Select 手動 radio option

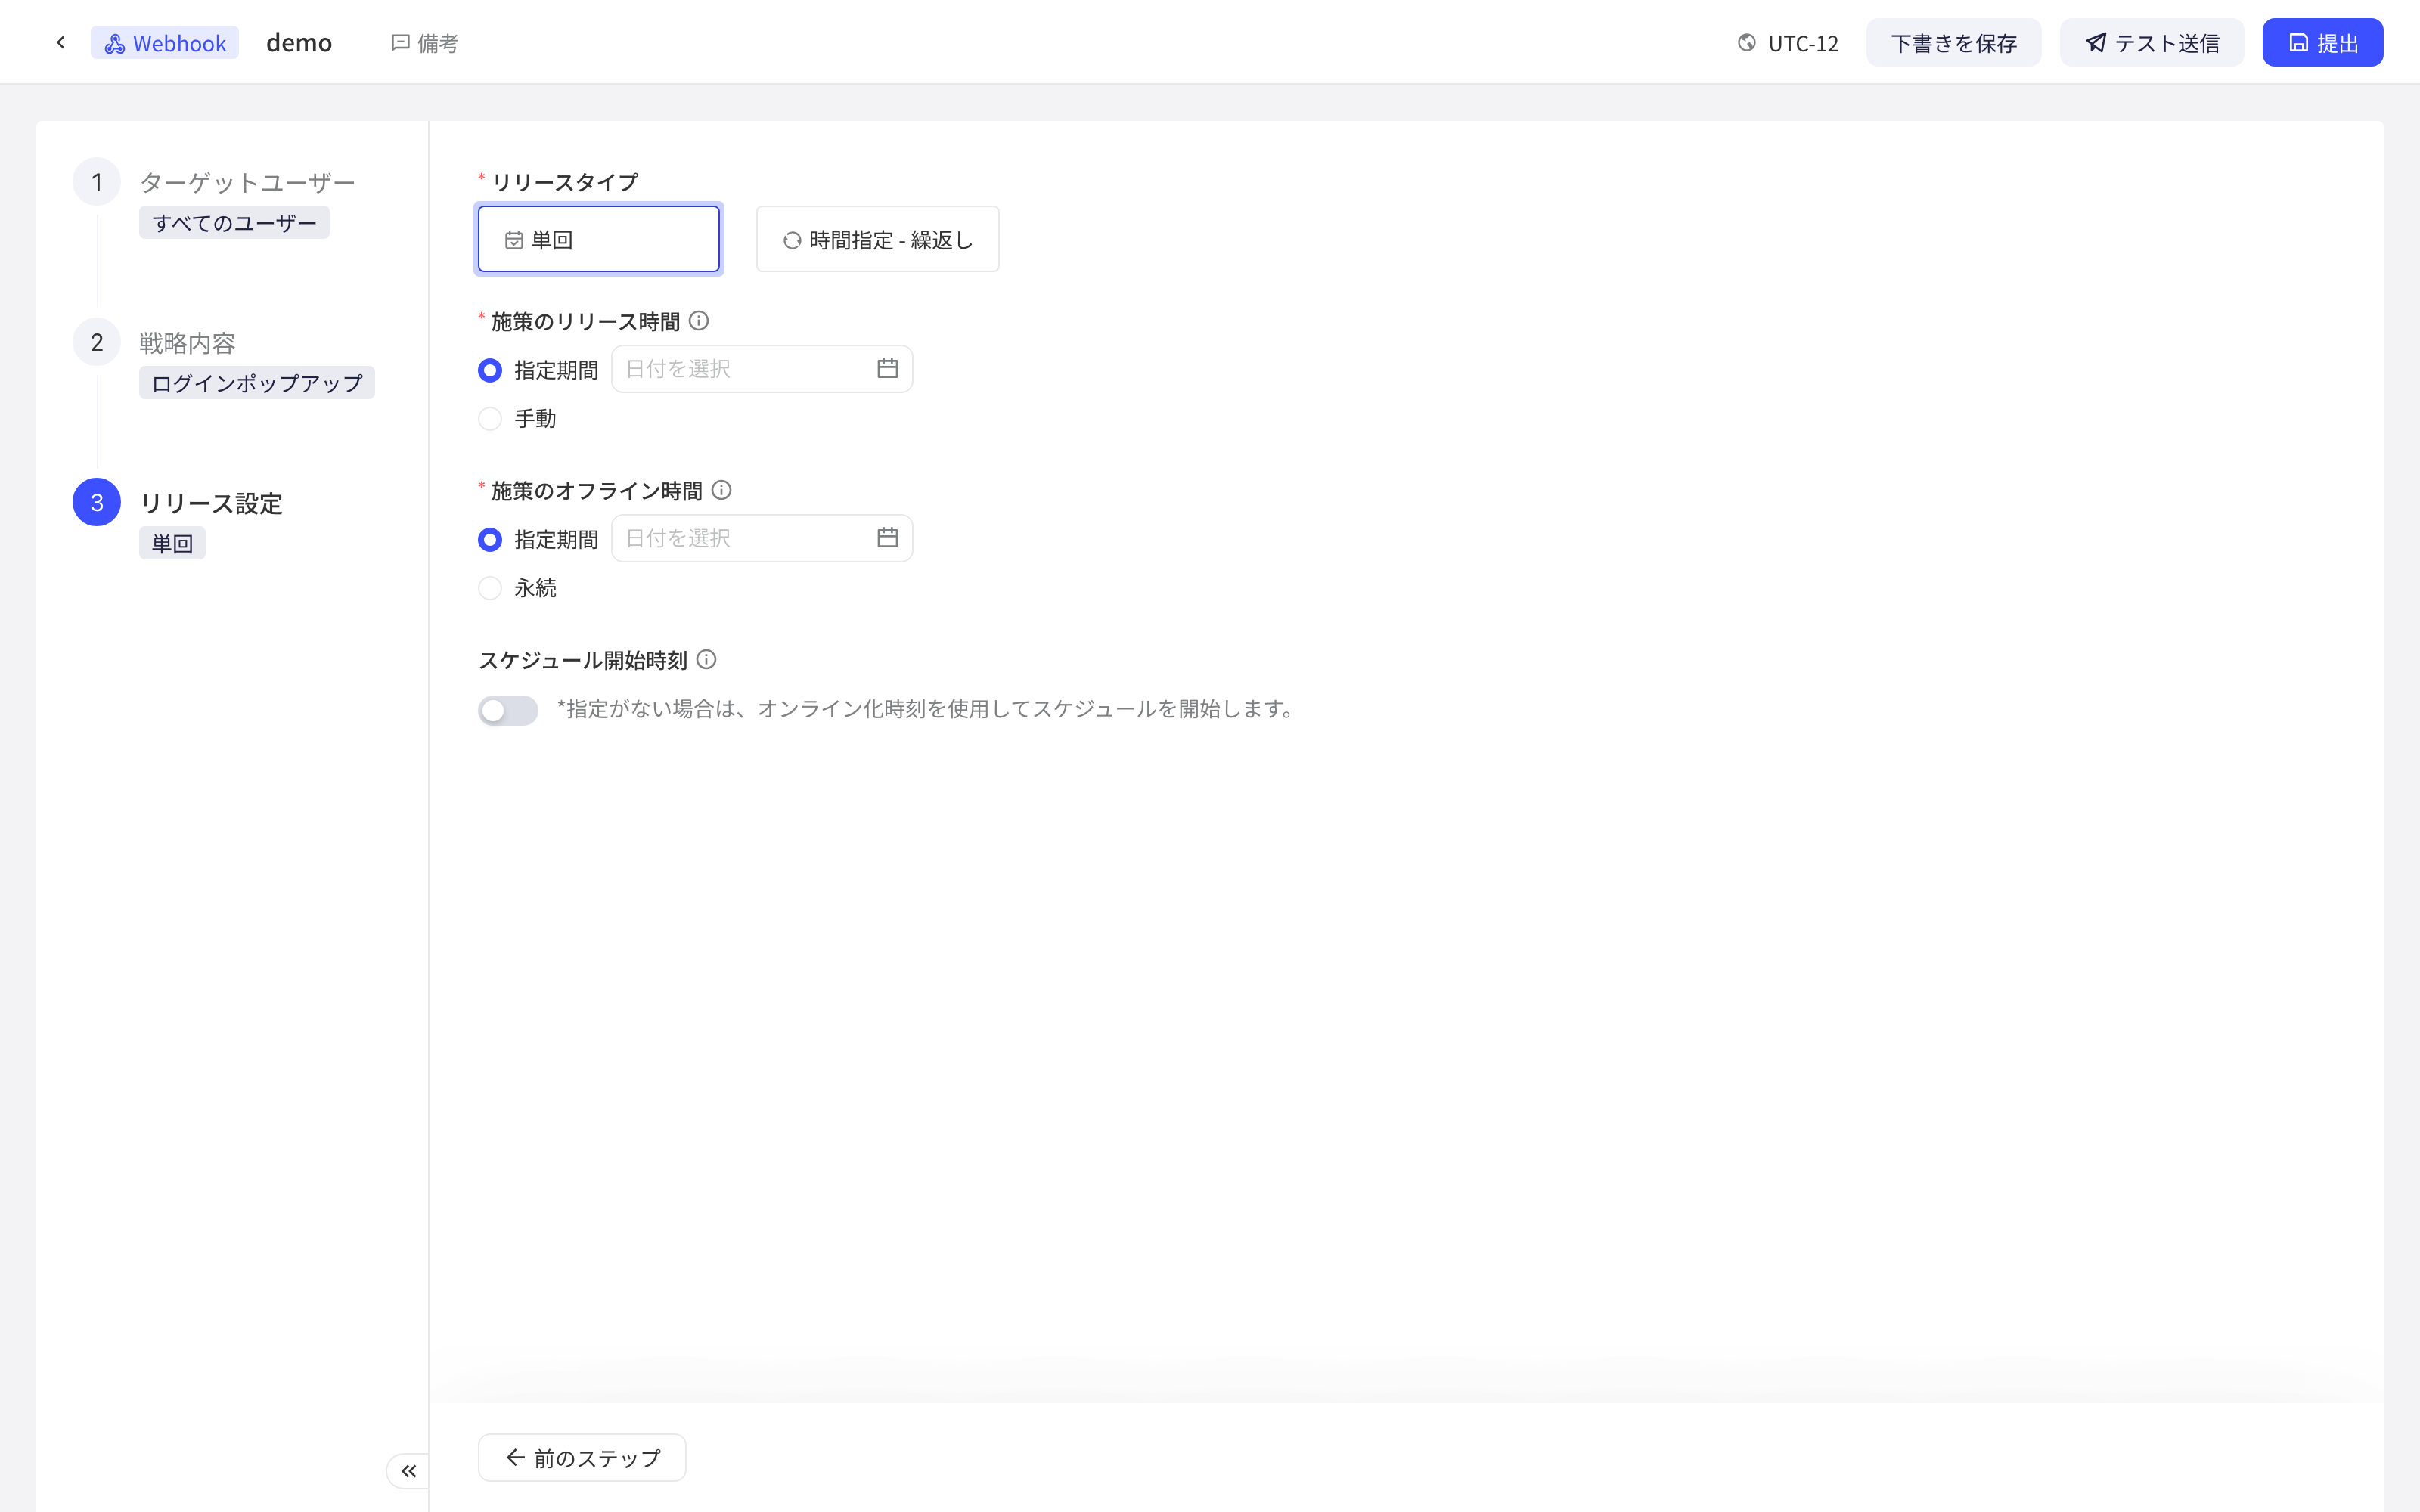(490, 419)
